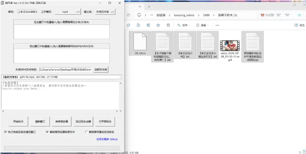
Task: Click the breadcrumb folder before laowang_videos
Action: coord(161,15)
